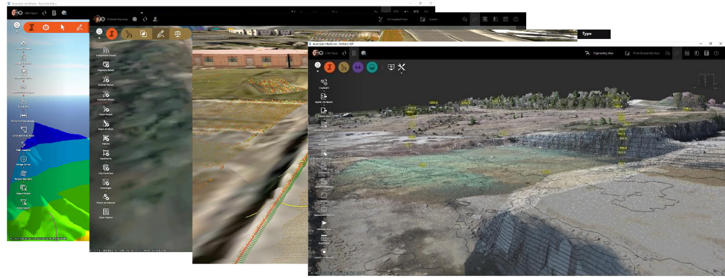Open the Conceptual View dropdown
This screenshot has height=278, width=725.
(394, 19)
